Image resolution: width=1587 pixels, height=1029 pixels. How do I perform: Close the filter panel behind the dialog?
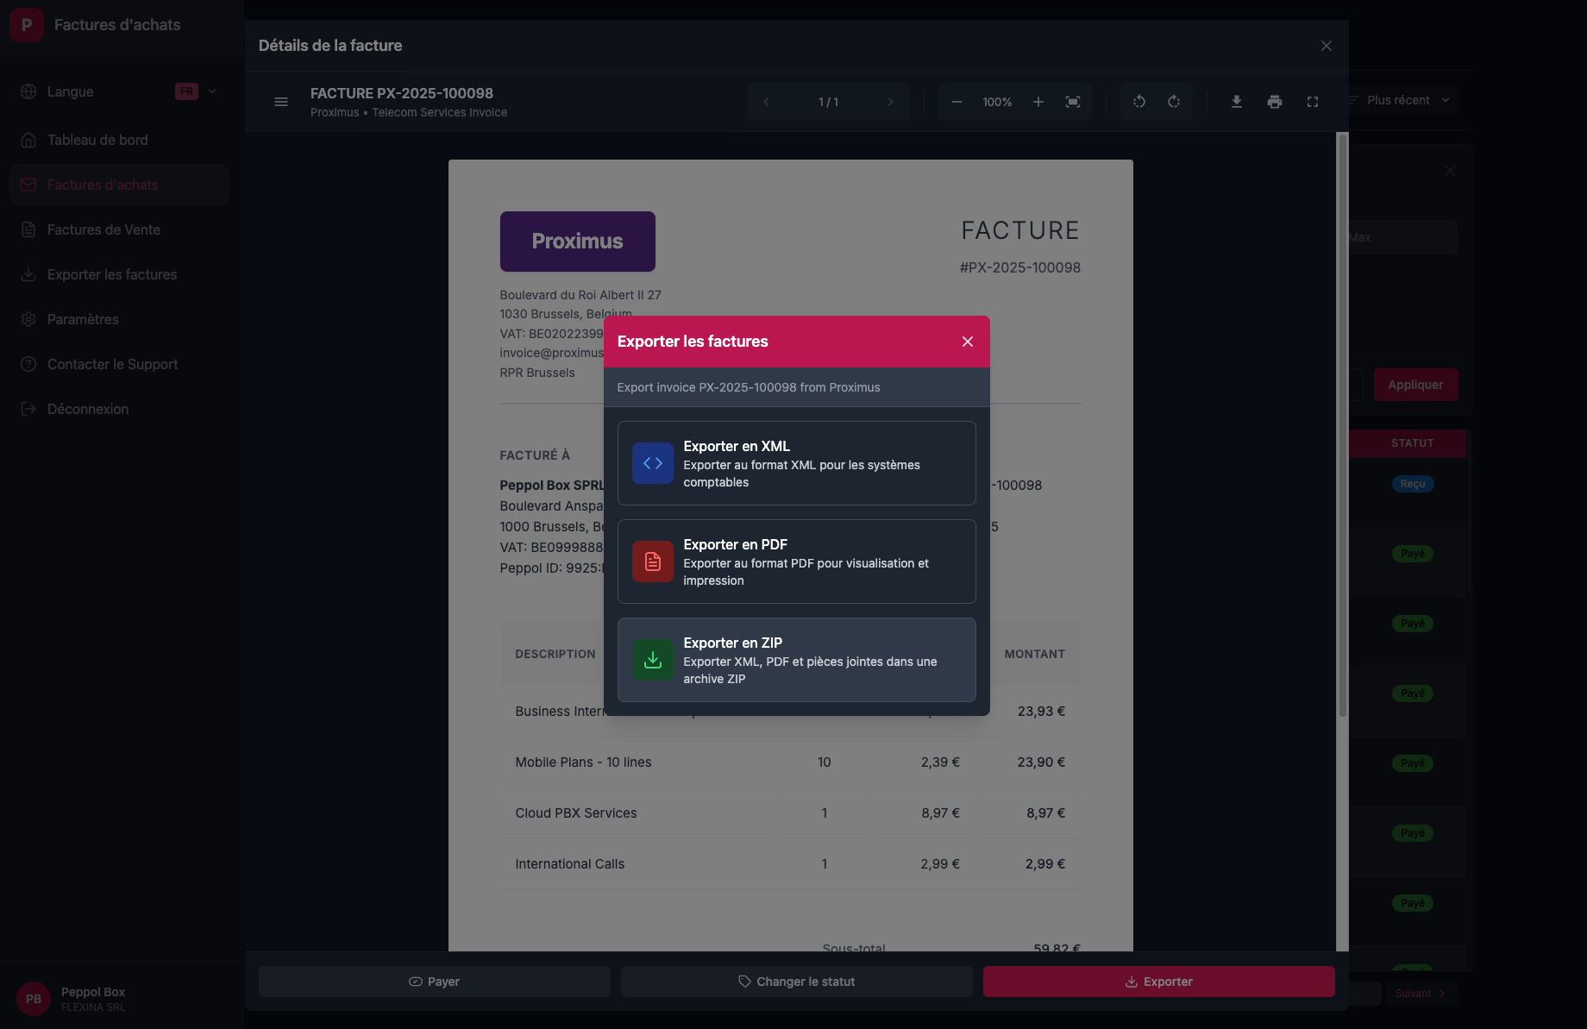1450,171
